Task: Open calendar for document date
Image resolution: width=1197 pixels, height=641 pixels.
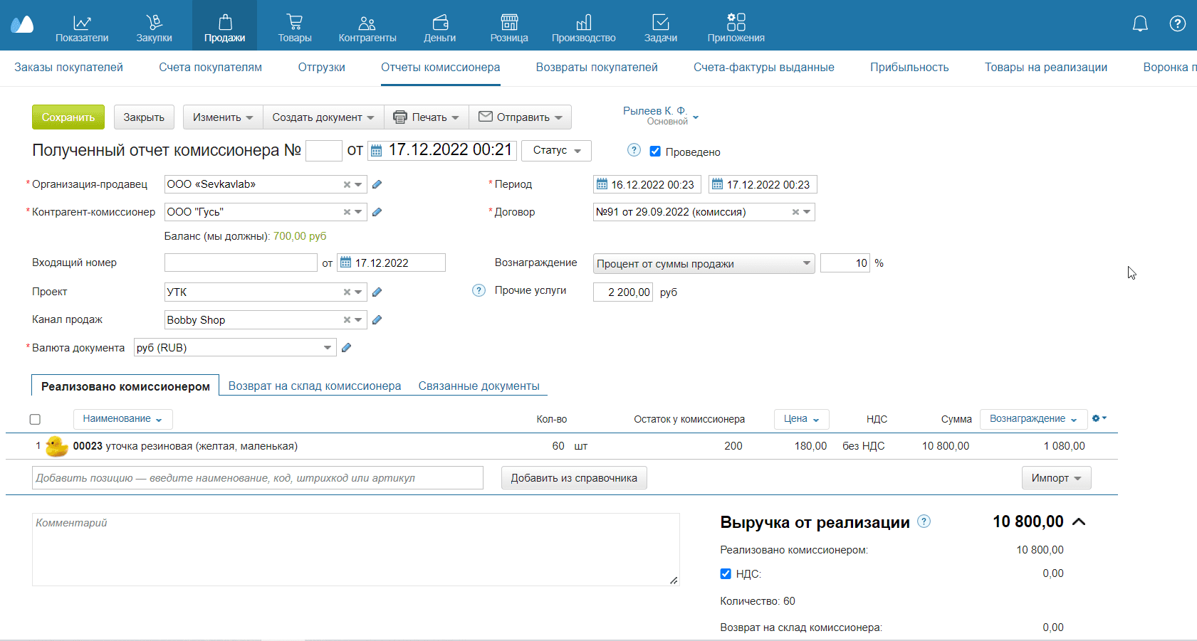Action: click(x=377, y=151)
